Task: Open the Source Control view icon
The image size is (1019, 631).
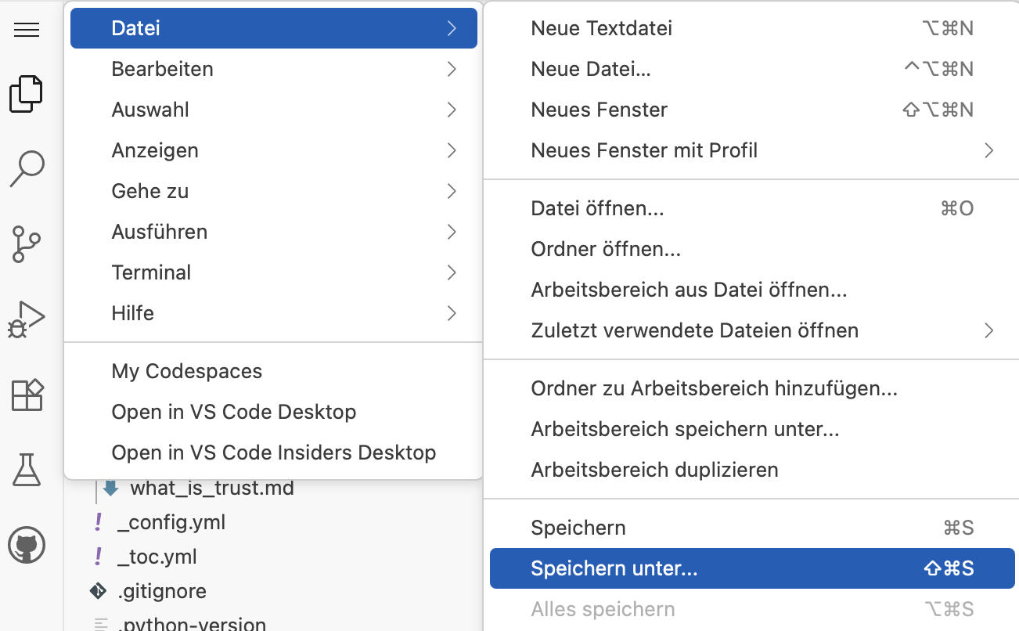Action: point(27,244)
